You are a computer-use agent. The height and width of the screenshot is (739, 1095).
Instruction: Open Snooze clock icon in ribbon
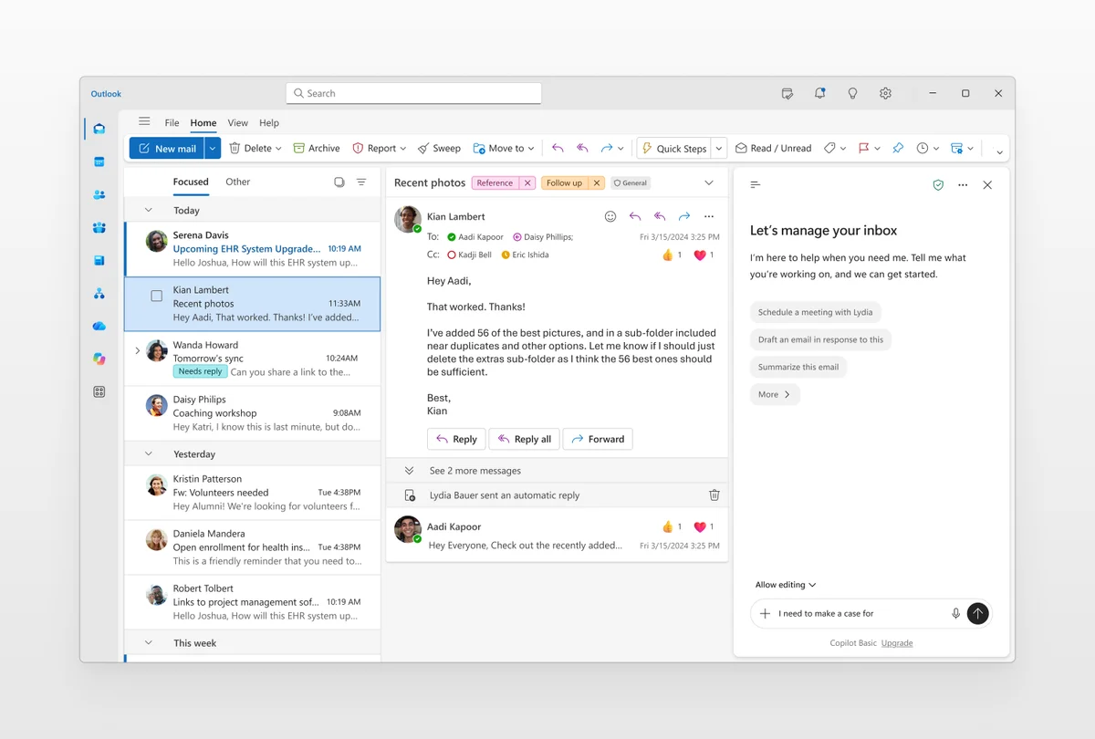923,148
